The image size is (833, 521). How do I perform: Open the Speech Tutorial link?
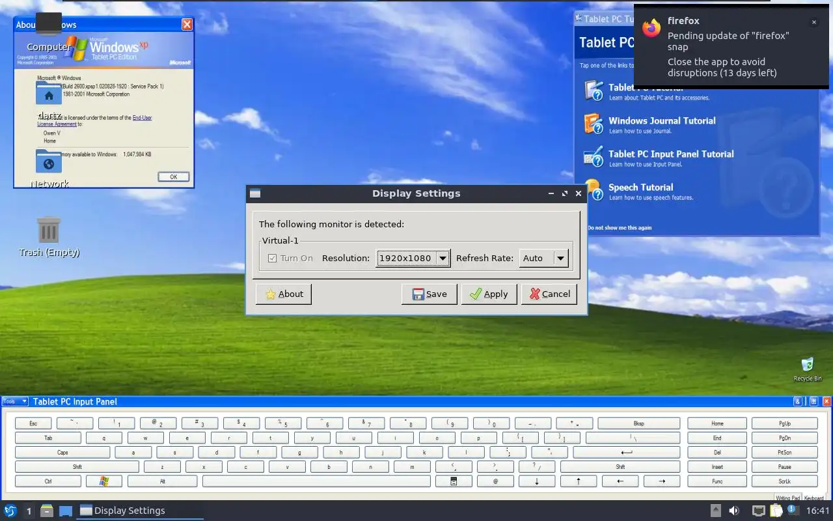coord(640,187)
